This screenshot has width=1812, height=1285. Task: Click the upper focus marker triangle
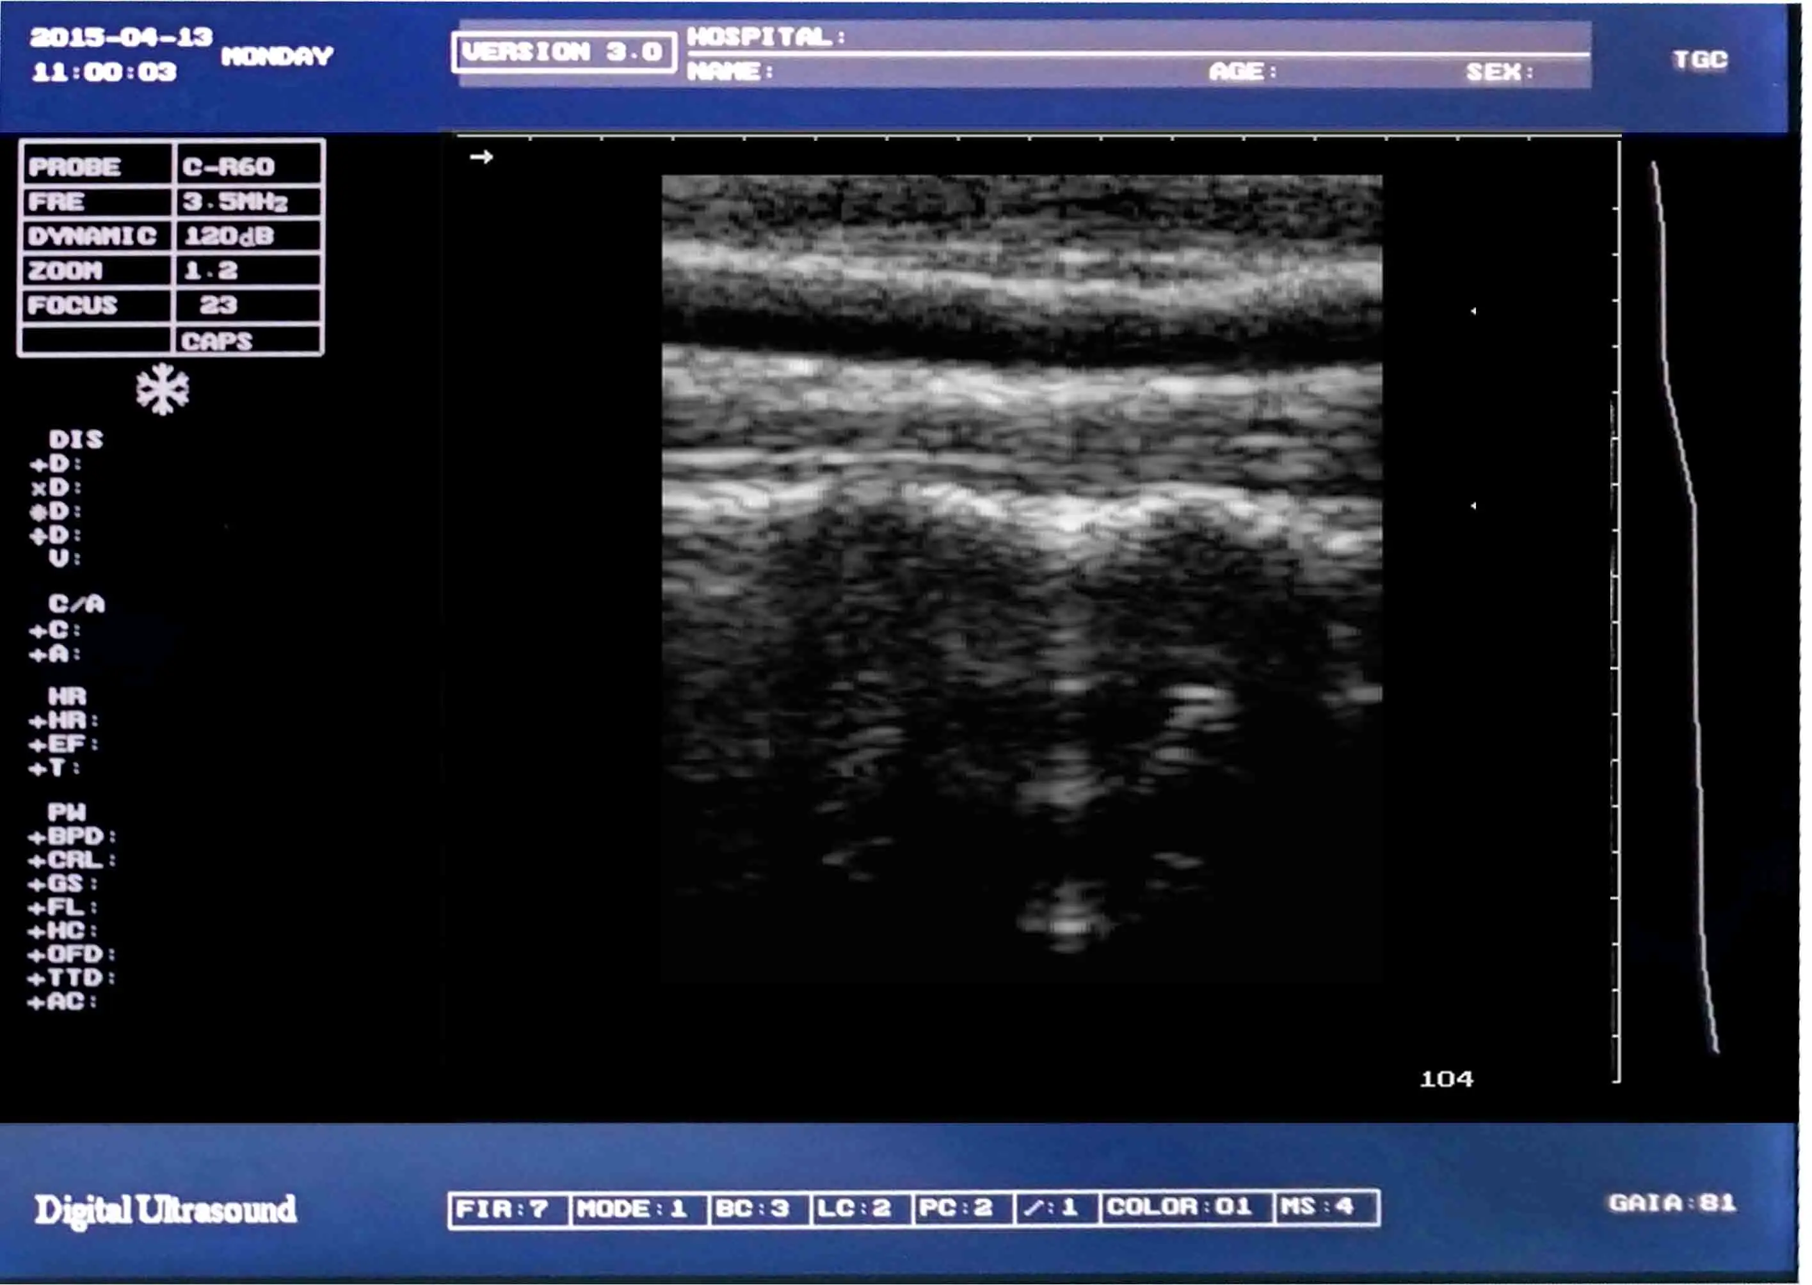(1473, 311)
